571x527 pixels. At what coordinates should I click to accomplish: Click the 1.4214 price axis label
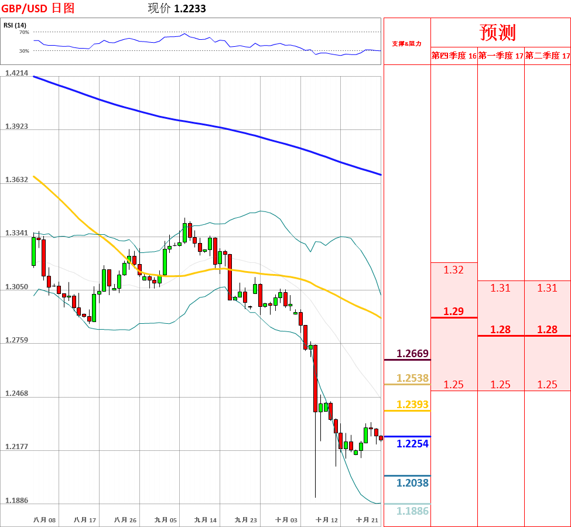(17, 73)
